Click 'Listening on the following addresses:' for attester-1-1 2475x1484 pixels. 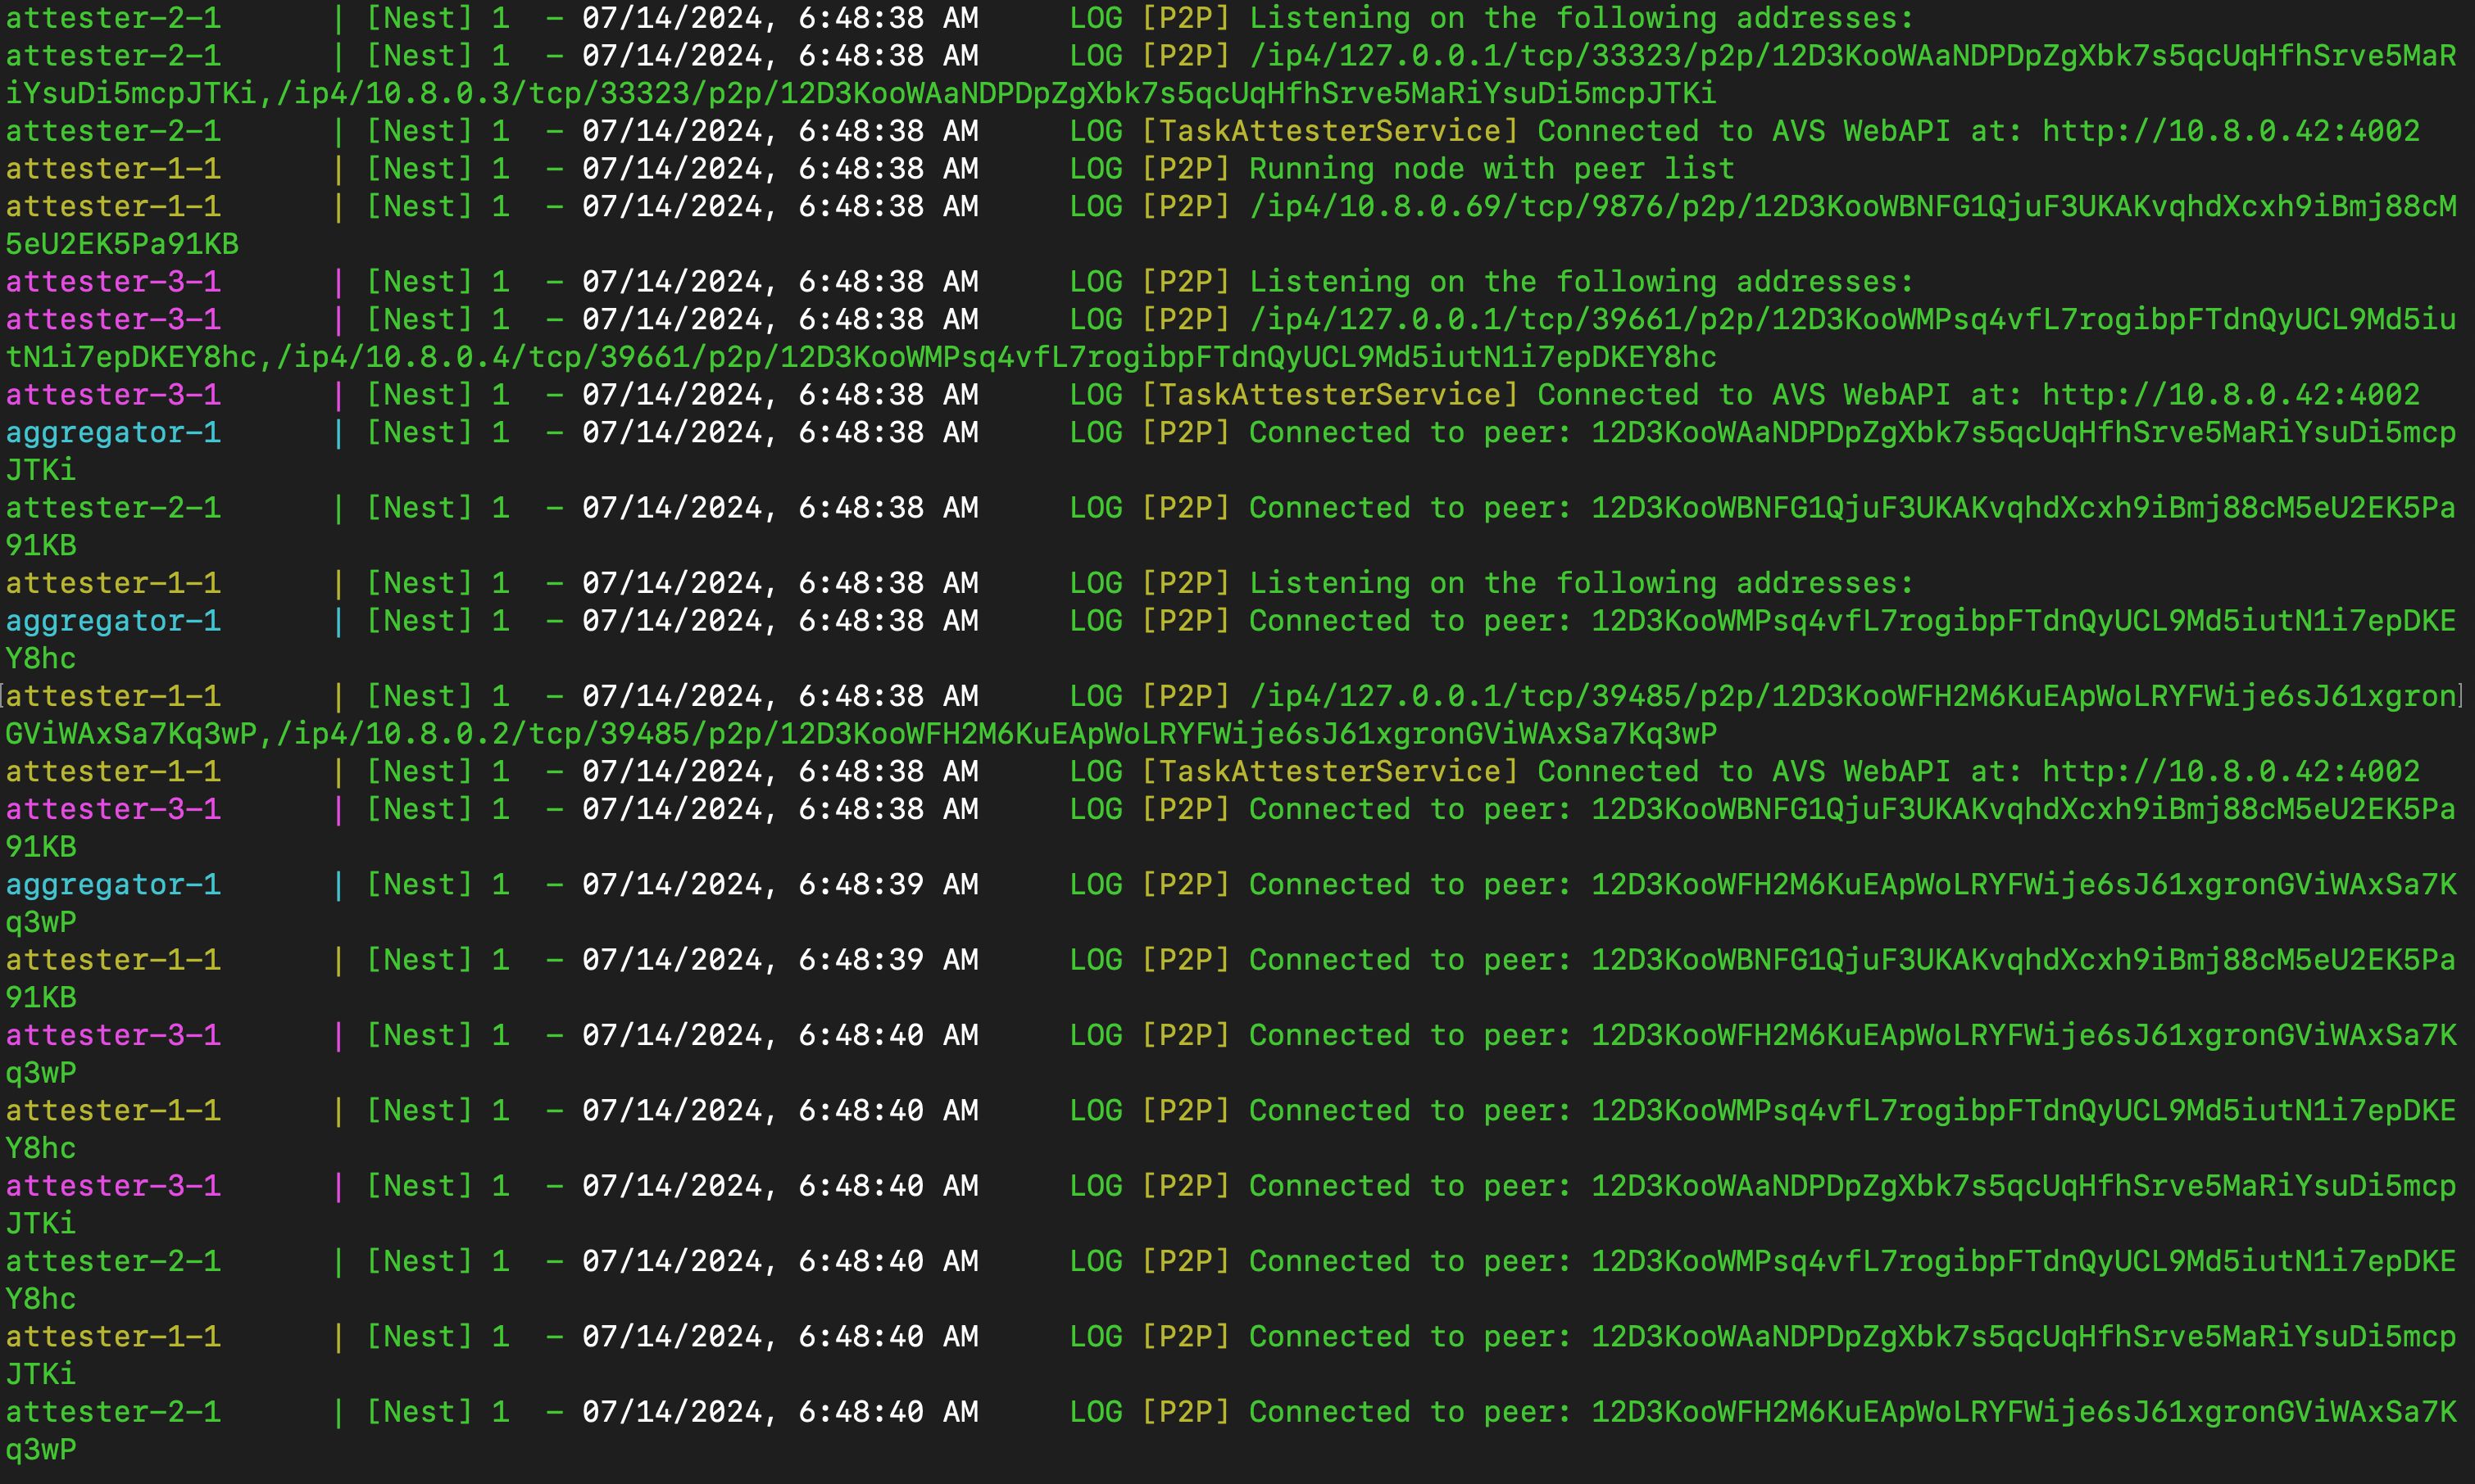point(1582,583)
